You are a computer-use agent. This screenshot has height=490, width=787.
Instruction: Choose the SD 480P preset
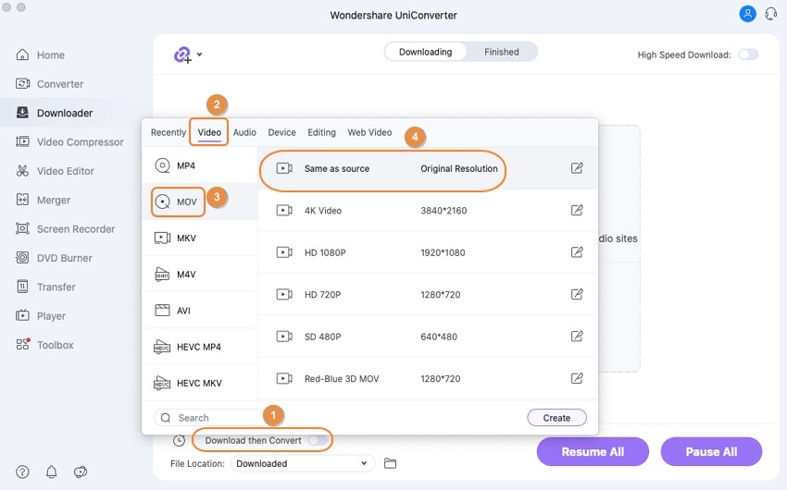click(x=428, y=337)
